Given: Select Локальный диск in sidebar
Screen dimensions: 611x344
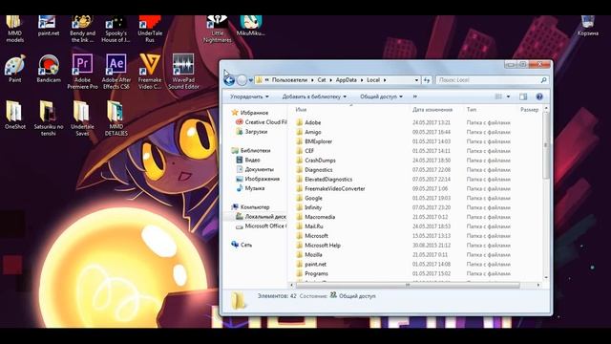Looking at the screenshot, I should point(262,217).
